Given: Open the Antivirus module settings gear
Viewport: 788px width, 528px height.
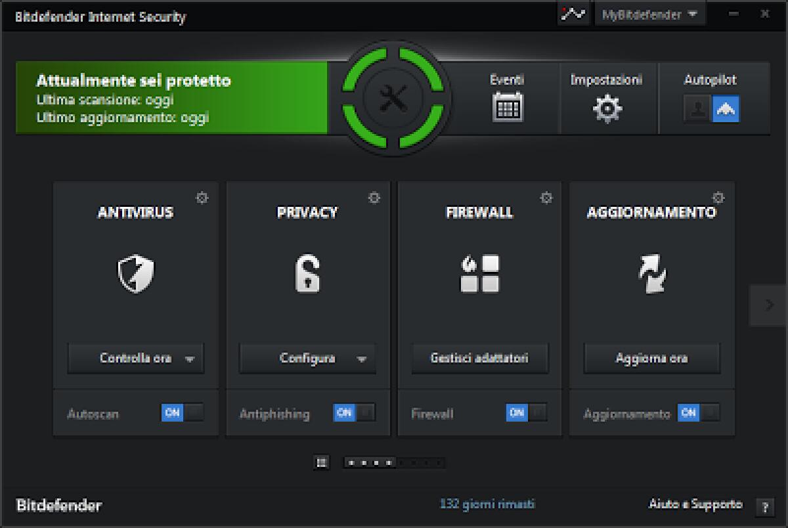Looking at the screenshot, I should pyautogui.click(x=203, y=197).
